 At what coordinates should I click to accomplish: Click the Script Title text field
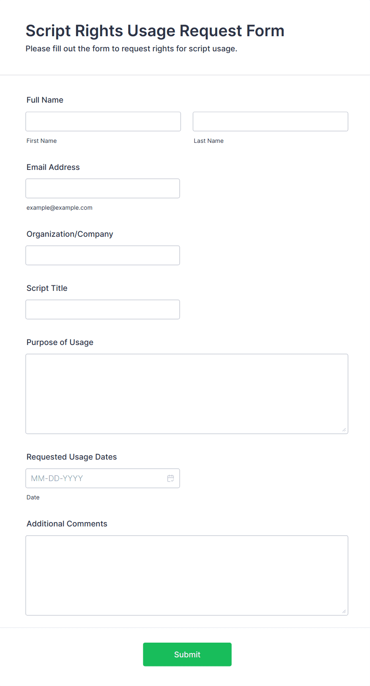[103, 309]
